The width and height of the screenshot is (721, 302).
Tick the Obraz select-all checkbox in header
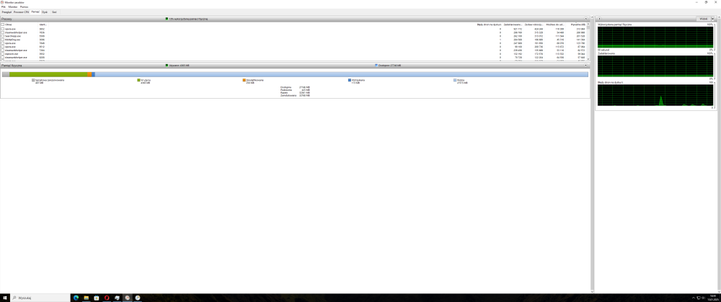(x=2, y=25)
